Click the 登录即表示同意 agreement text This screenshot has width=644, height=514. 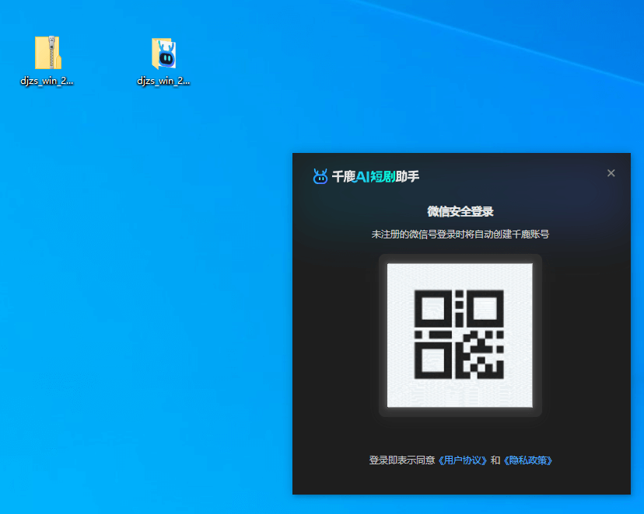(402, 460)
